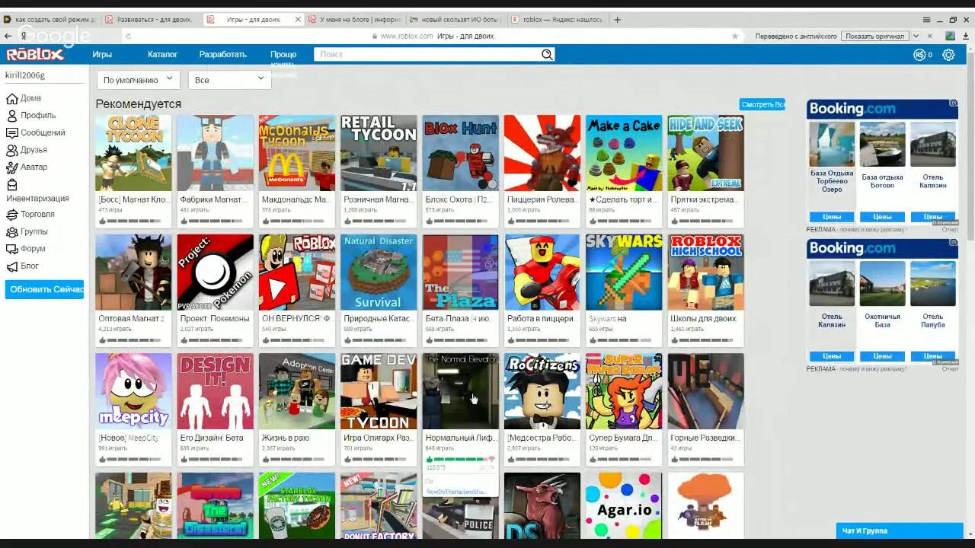Open the 'Игры' navigation item
Image resolution: width=975 pixels, height=548 pixels.
coord(102,55)
